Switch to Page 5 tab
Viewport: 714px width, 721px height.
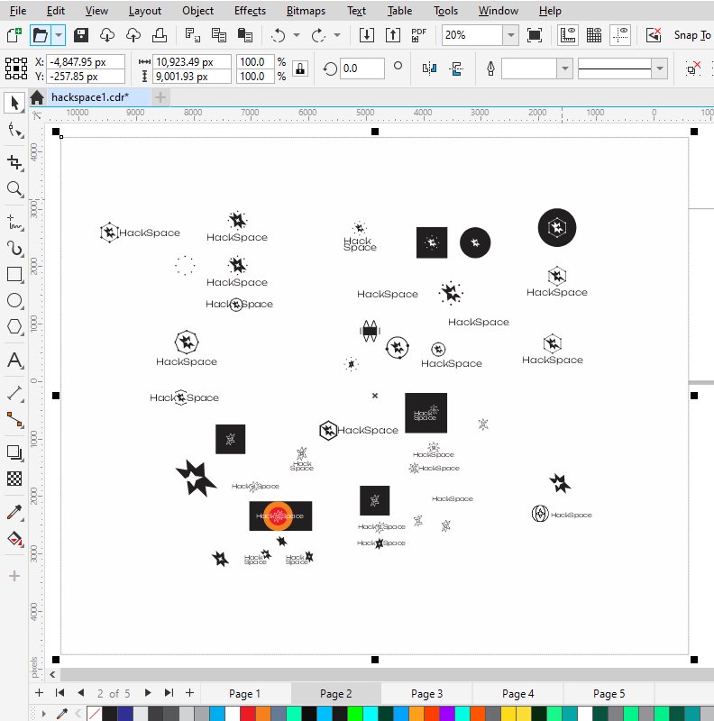click(609, 693)
